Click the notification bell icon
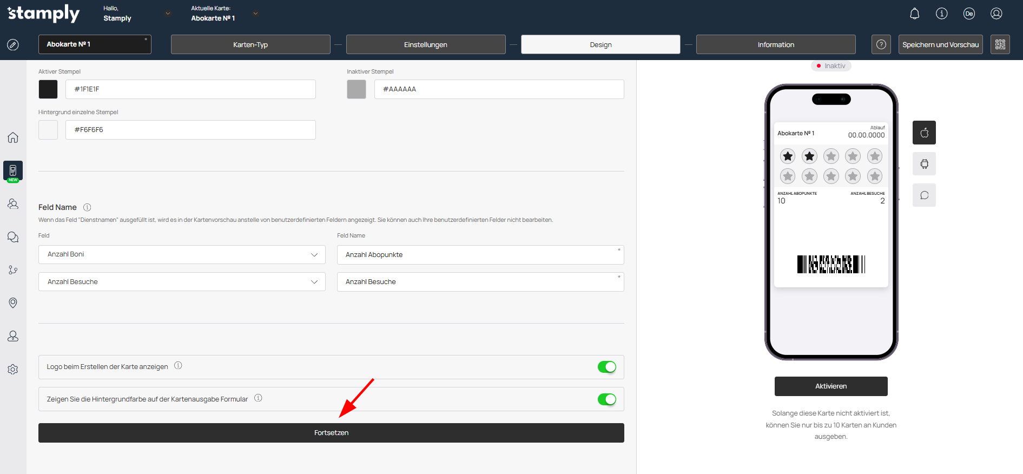The width and height of the screenshot is (1023, 474). pos(914,14)
